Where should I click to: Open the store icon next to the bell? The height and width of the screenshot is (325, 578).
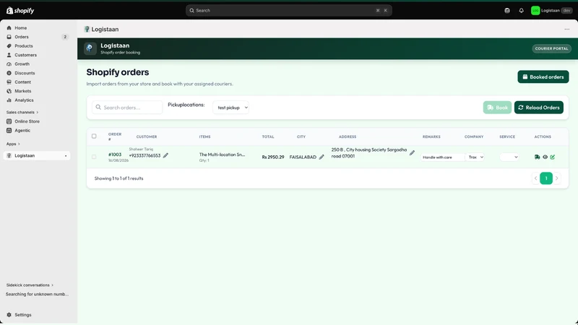click(507, 10)
